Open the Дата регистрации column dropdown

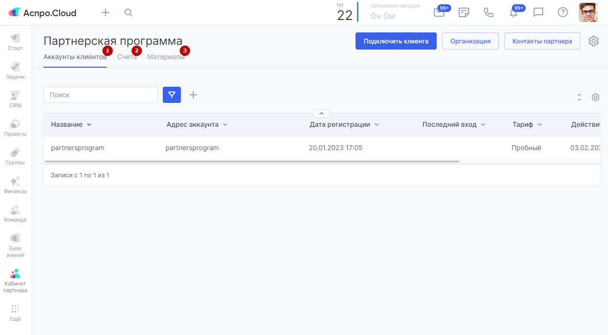(x=377, y=125)
